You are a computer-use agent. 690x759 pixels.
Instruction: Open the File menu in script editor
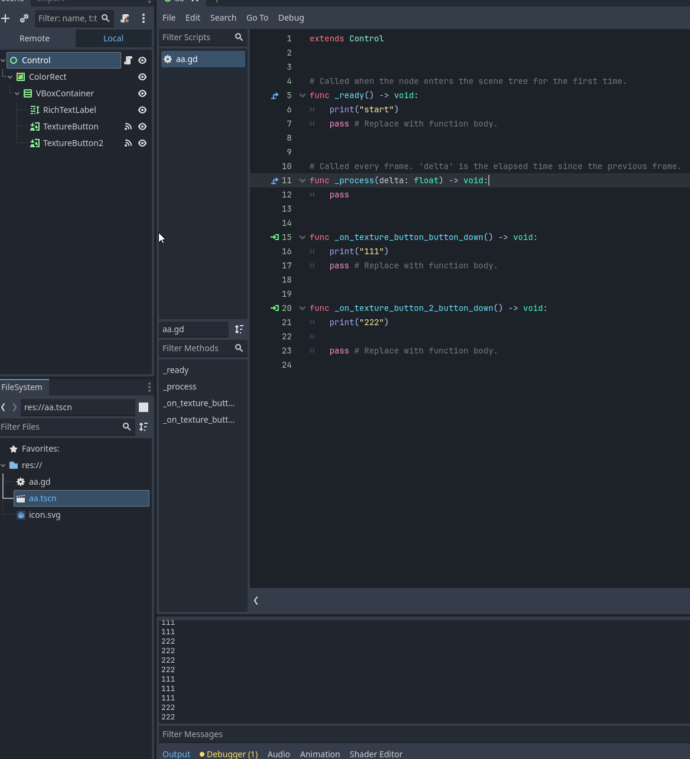pos(169,18)
